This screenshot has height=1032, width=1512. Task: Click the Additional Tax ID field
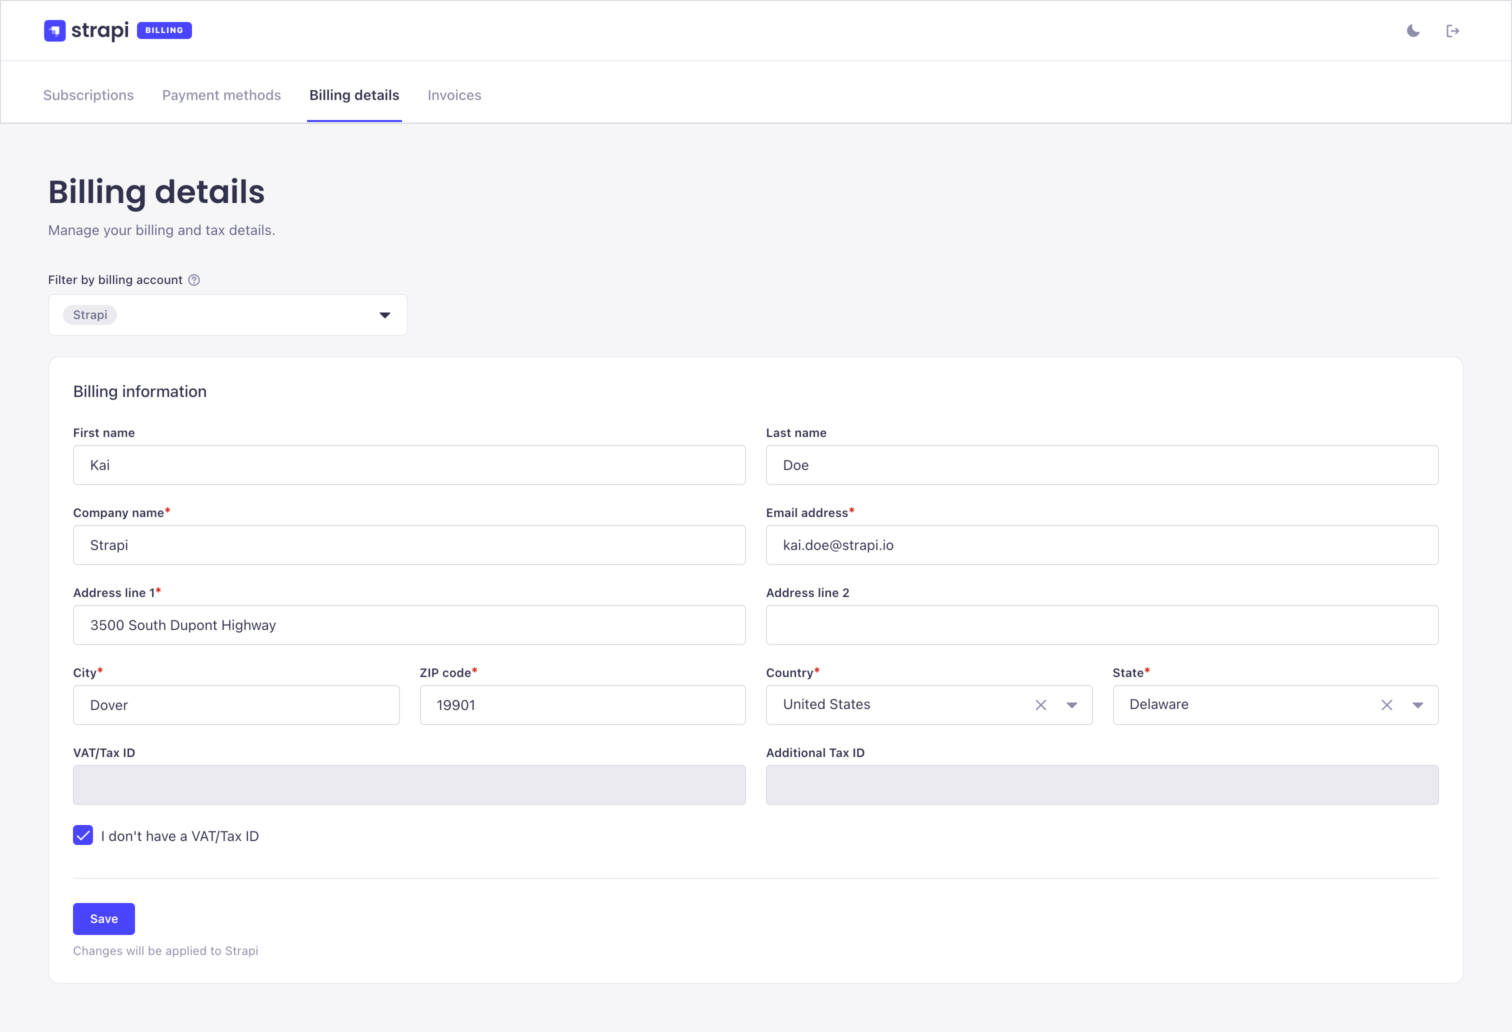pyautogui.click(x=1102, y=784)
